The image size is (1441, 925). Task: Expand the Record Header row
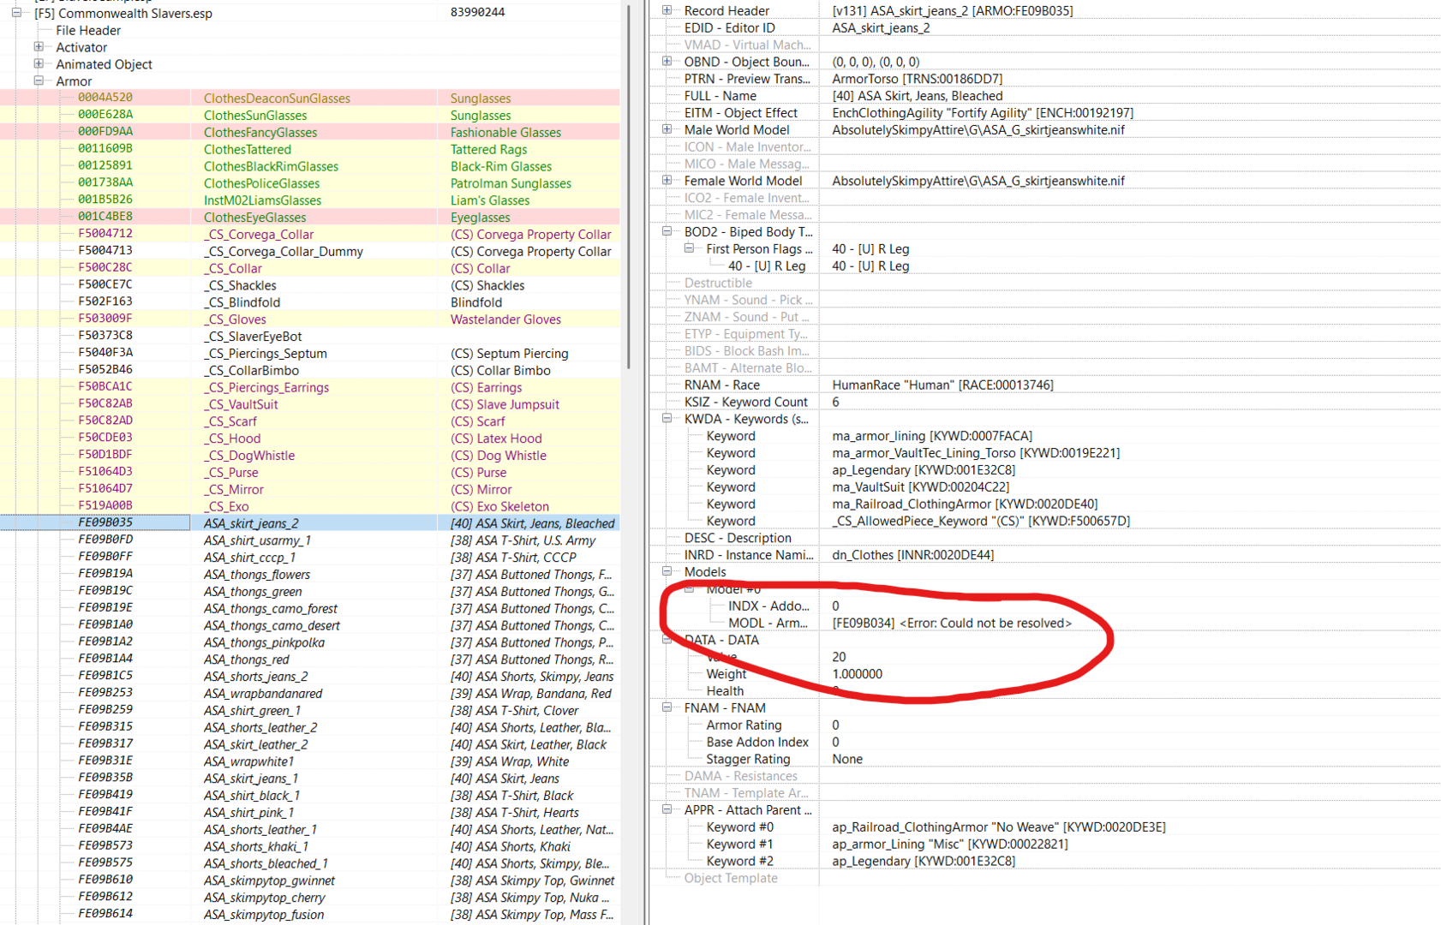(x=667, y=10)
